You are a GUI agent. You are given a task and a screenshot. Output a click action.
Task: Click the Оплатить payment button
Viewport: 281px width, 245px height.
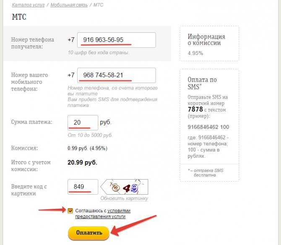pyautogui.click(x=89, y=233)
